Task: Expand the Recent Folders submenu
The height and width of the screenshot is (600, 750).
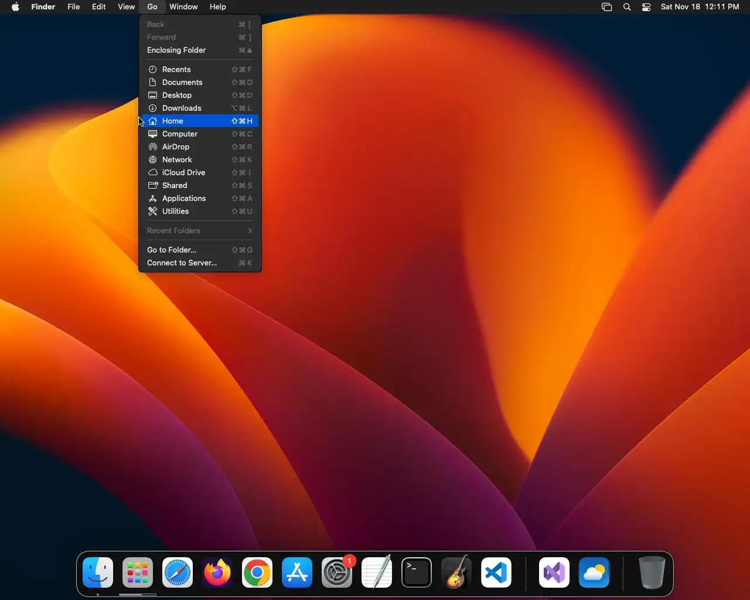Action: point(200,230)
